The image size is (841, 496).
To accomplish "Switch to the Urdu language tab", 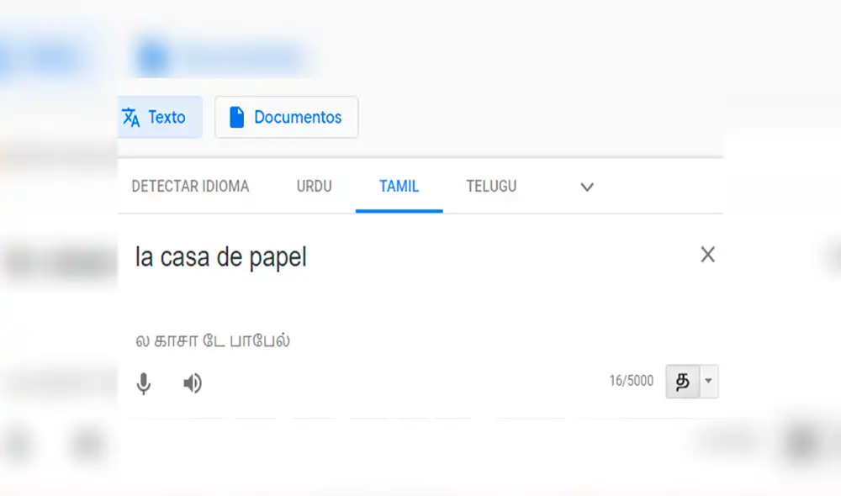I will [314, 187].
